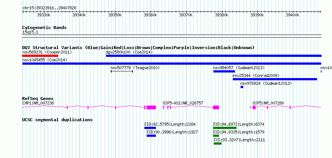Open esv25344 (Conrad2009) label
The image size is (332, 158).
coord(256,75)
